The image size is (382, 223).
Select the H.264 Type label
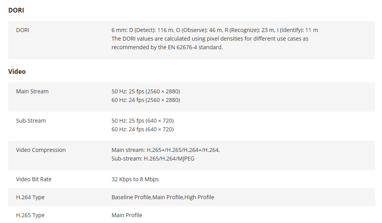(x=30, y=197)
